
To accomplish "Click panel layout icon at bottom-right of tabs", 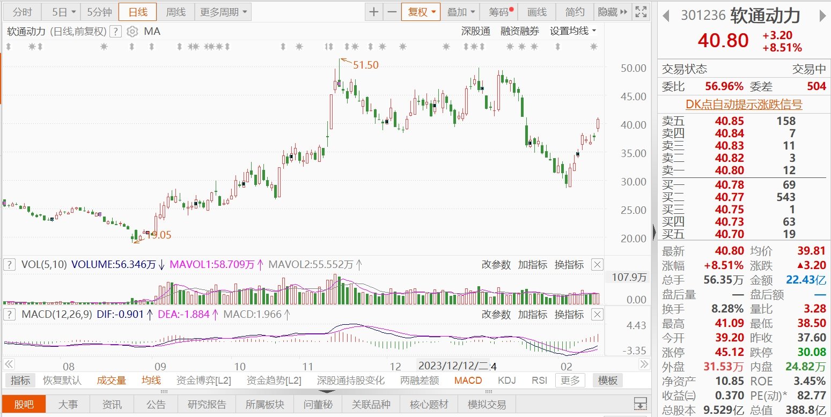I will pyautogui.click(x=640, y=404).
